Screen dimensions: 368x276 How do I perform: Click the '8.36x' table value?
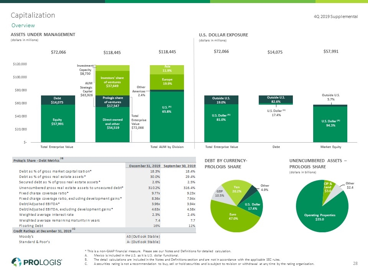pyautogui.click(x=156, y=199)
